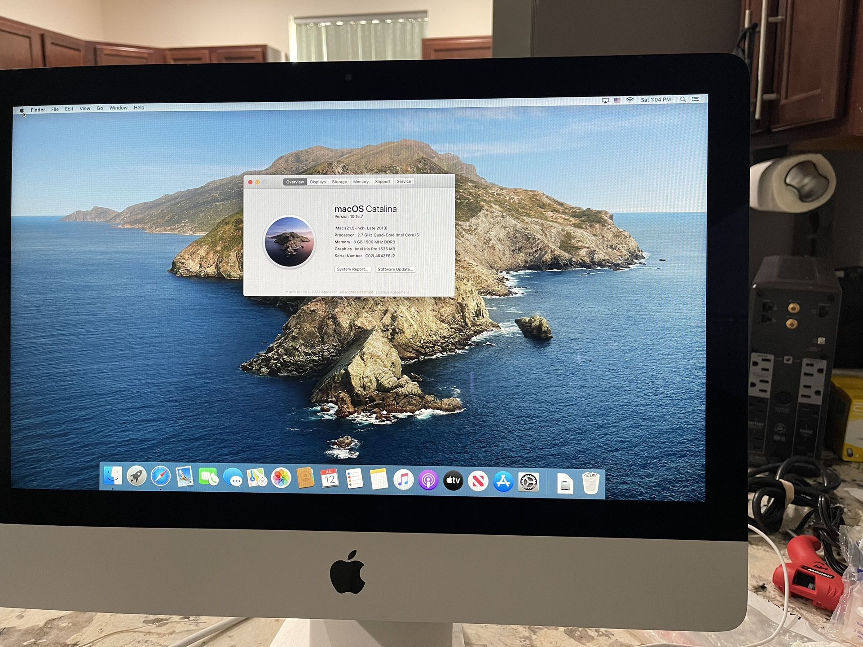Open the Help menu
This screenshot has width=863, height=647.
139,108
